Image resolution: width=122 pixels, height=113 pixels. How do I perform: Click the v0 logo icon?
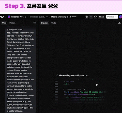click(2, 17)
